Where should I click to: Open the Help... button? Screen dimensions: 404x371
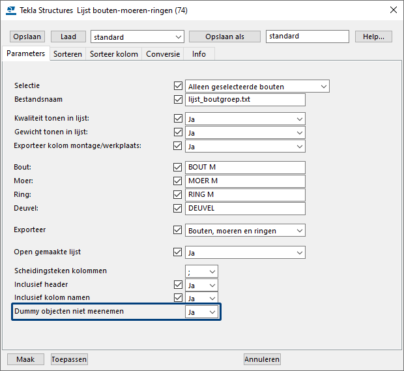coord(373,37)
